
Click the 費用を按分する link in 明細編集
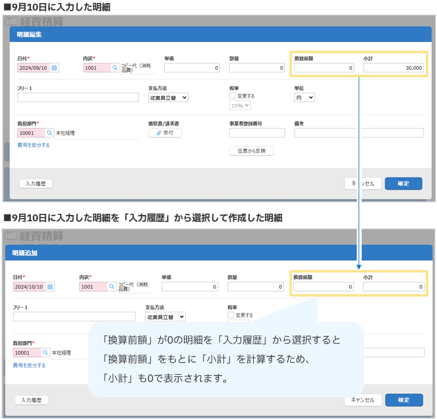34,145
